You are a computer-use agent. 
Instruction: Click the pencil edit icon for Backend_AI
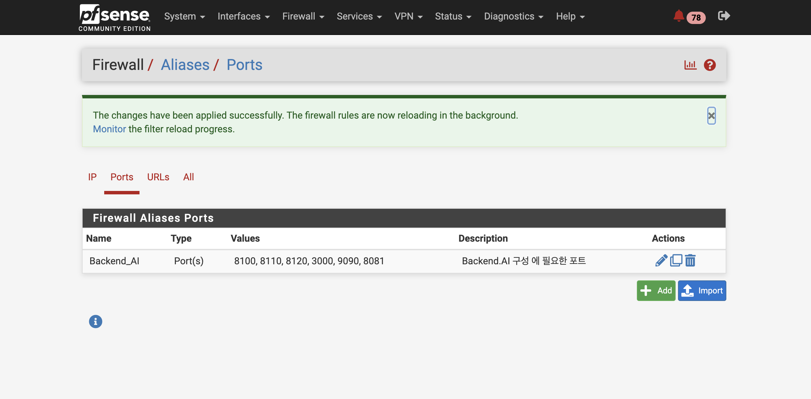click(661, 261)
